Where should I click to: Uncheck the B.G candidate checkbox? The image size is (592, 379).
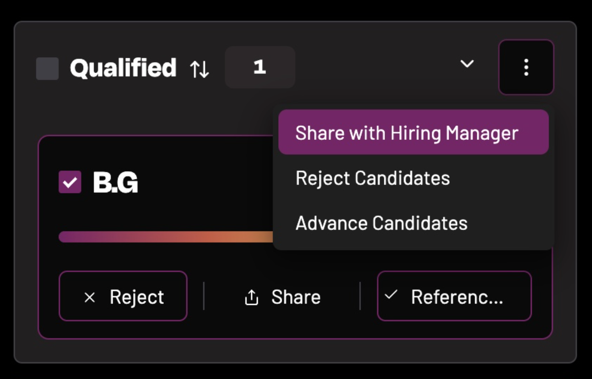[x=70, y=182]
